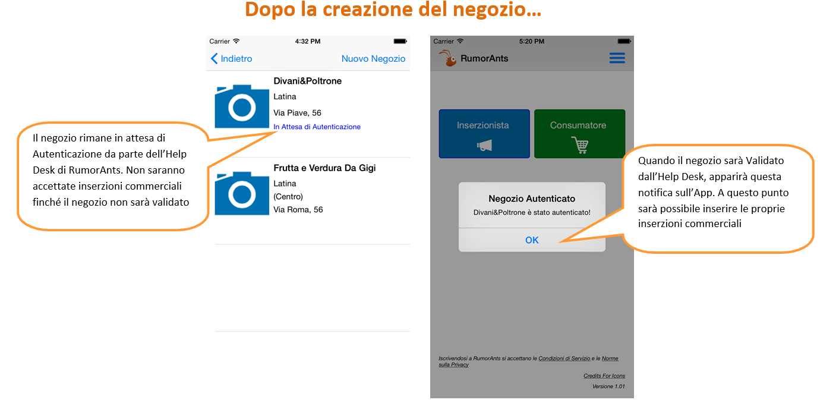This screenshot has height=406, width=820.
Task: Open the camera thumbnail for Frutta e Verdura Da Gigi
Action: (242, 193)
